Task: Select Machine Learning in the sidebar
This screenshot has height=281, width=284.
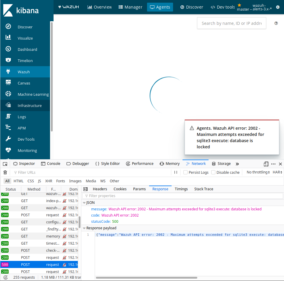Action: [33, 94]
